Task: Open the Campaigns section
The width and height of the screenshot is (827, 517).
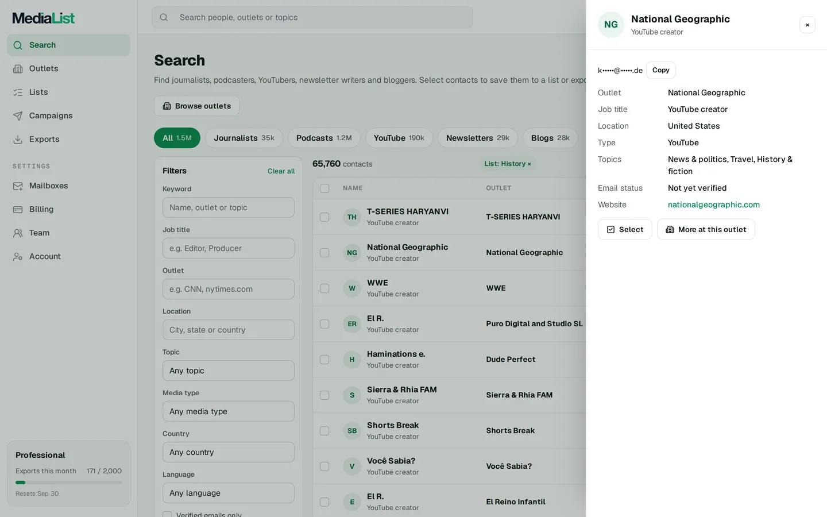Action: pyautogui.click(x=68, y=115)
